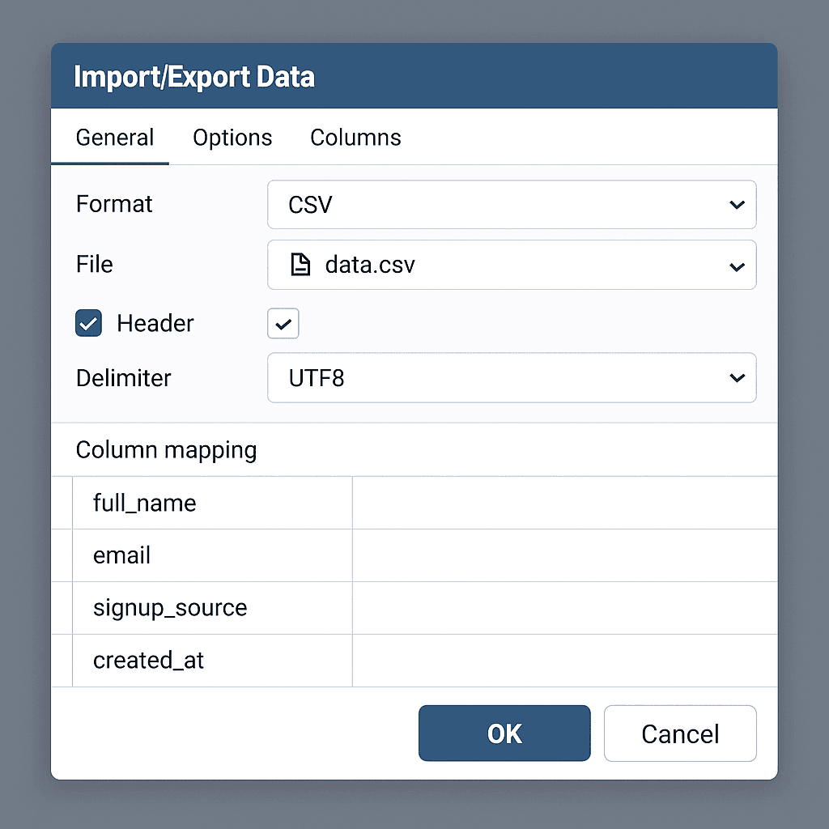This screenshot has width=829, height=829.
Task: Click the empty mapping field beside full_name
Action: point(564,503)
